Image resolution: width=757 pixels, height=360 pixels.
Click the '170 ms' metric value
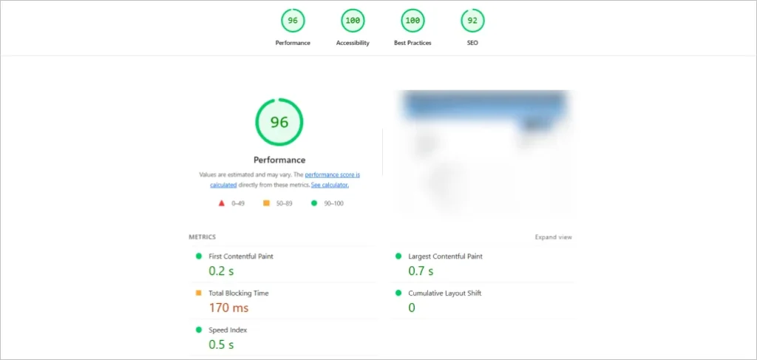(229, 308)
